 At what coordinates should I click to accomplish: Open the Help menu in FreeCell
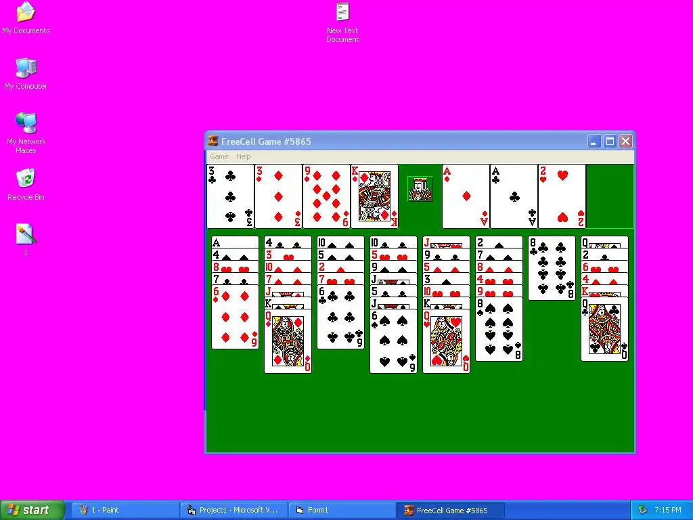pos(243,156)
